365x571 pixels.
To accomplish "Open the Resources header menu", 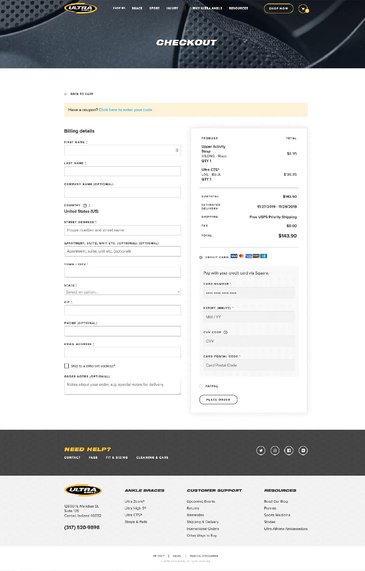I will pos(238,8).
